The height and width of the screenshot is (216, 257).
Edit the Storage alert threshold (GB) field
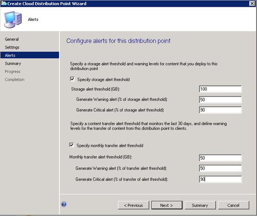click(x=220, y=89)
